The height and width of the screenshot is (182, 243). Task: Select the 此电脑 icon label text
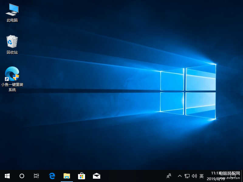coord(12,20)
